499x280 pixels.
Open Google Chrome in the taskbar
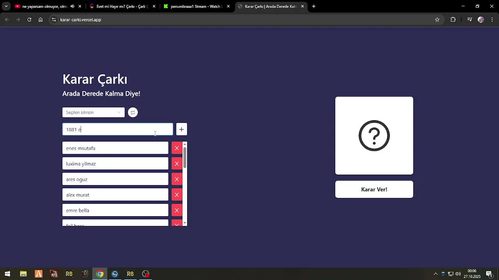tap(100, 274)
